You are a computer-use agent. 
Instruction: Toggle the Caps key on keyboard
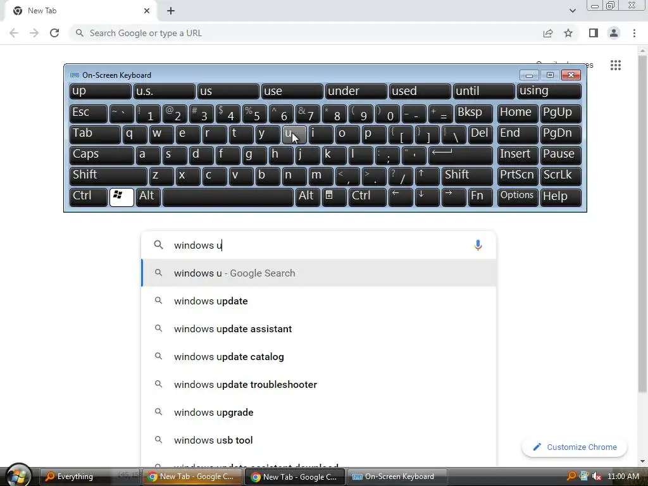(x=102, y=156)
